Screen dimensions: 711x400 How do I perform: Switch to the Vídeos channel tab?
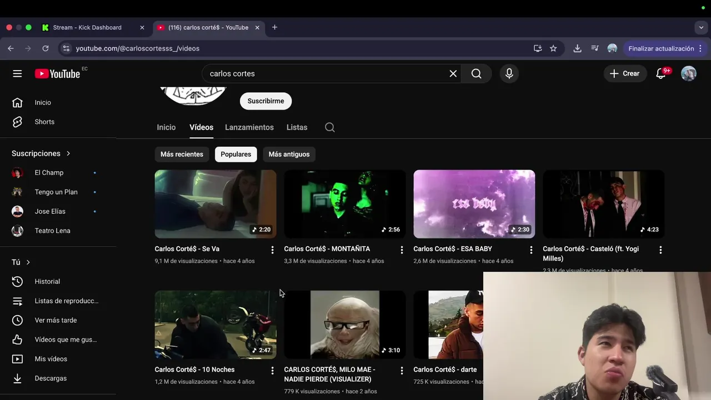(201, 127)
